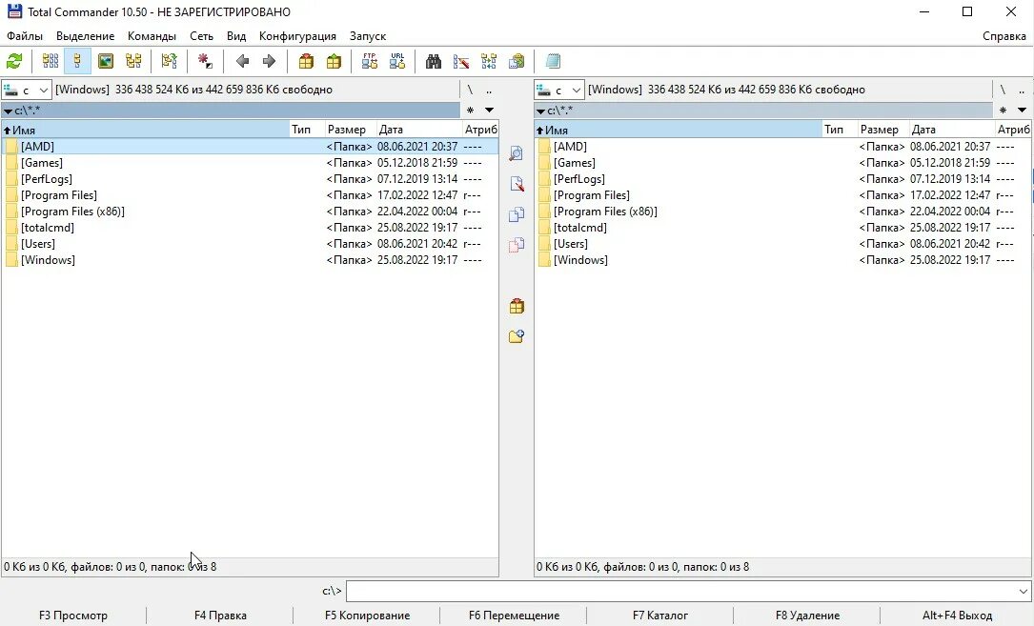The height and width of the screenshot is (626, 1034).
Task: Click the Move icon in middle vertical bar
Action: [x=517, y=245]
